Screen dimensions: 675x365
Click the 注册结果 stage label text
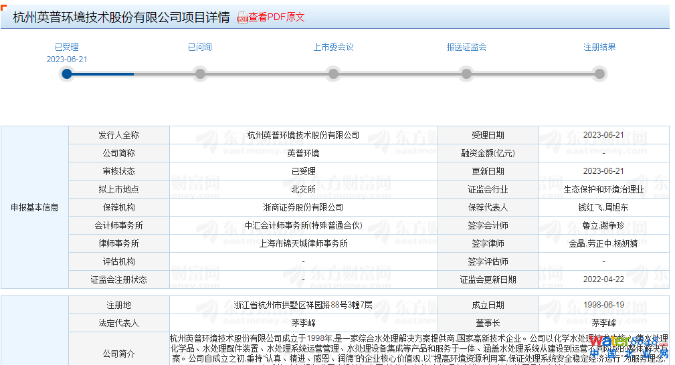599,47
